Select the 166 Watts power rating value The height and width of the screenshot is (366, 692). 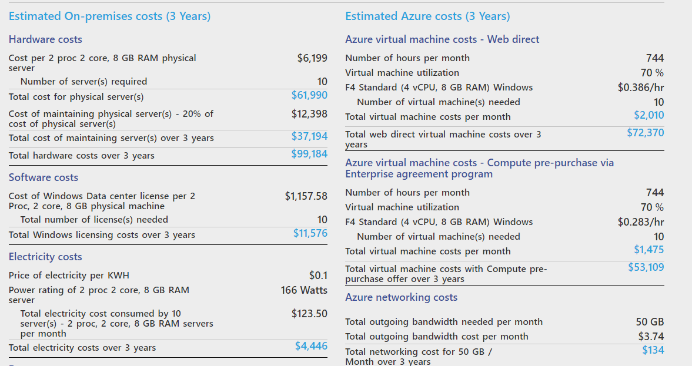point(304,290)
